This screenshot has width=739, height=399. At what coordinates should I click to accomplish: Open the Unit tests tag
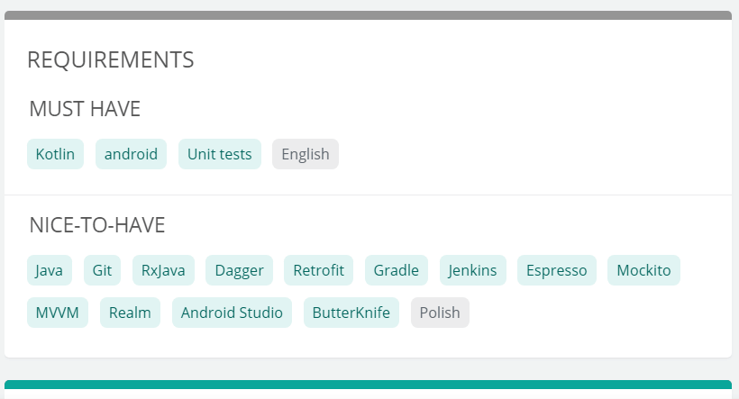point(220,154)
